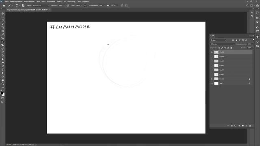Select the History Brush tool
The image size is (260, 146).
(3, 49)
